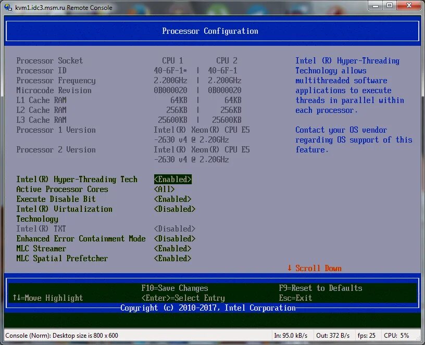This screenshot has width=425, height=345.
Task: Select Hyper-Threading Tech Enabled value
Action: pos(173,180)
